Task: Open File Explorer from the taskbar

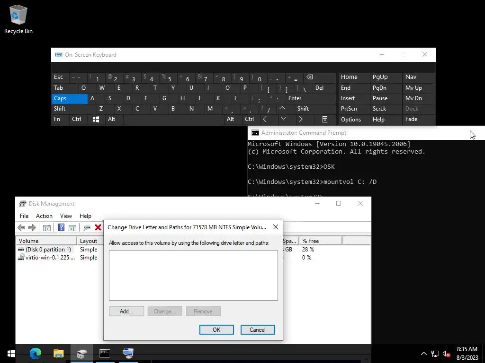Action: click(58, 354)
